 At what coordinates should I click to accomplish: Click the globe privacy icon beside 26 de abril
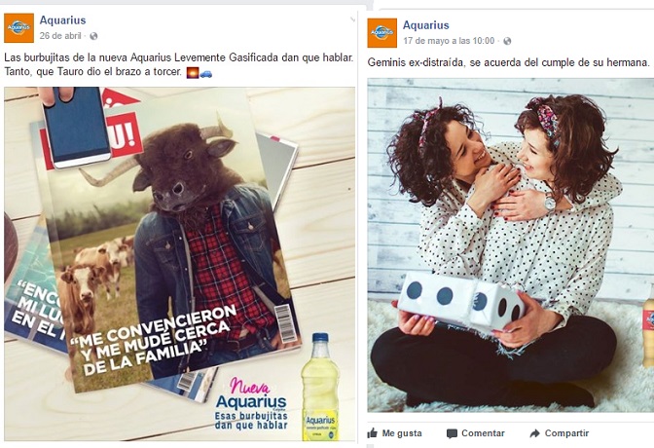point(93,36)
